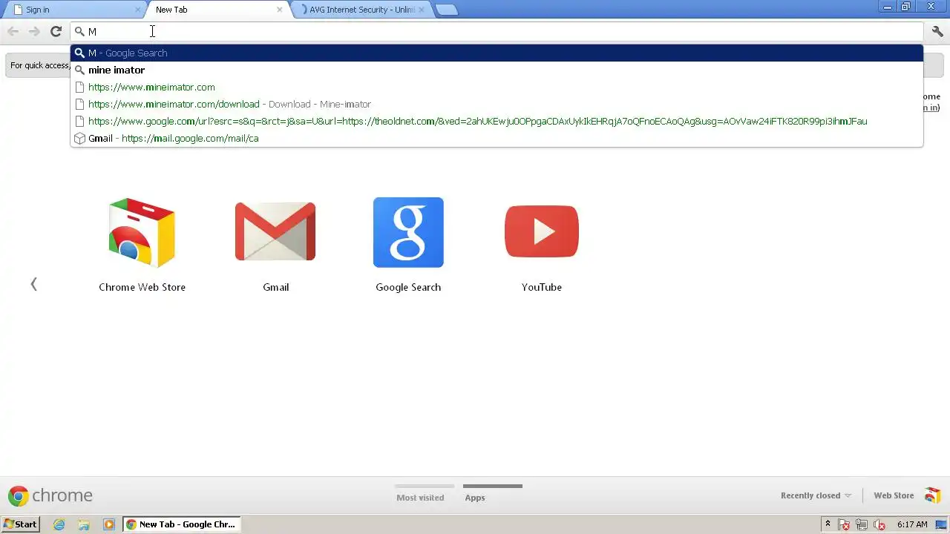Launch the media player taskbar icon
The width and height of the screenshot is (950, 534).
click(109, 524)
